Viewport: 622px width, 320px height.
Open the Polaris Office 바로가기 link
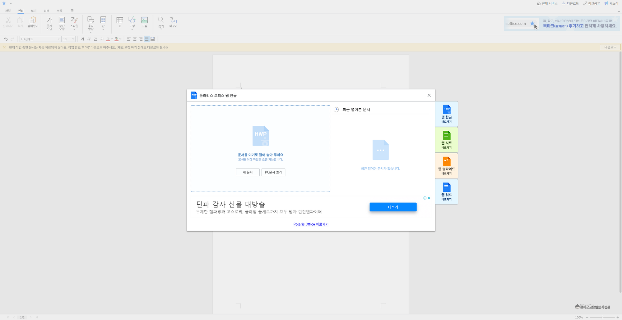pos(311,224)
